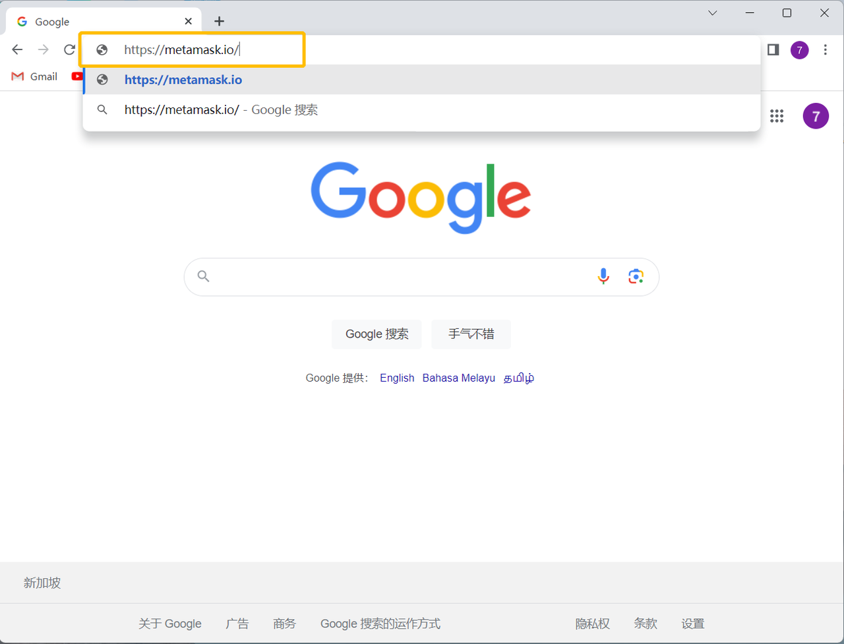Viewport: 844px width, 644px height.
Task: Click the forward navigation arrow
Action: click(x=44, y=49)
